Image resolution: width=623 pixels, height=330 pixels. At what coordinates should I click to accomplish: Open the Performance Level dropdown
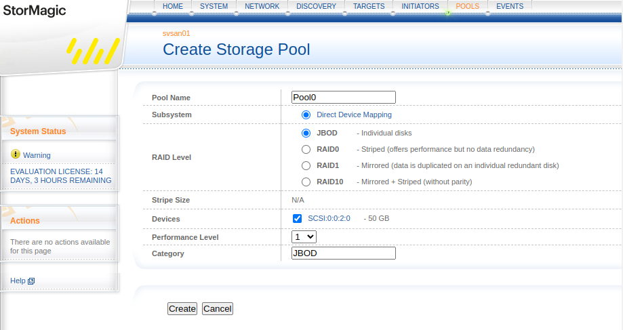pyautogui.click(x=304, y=236)
